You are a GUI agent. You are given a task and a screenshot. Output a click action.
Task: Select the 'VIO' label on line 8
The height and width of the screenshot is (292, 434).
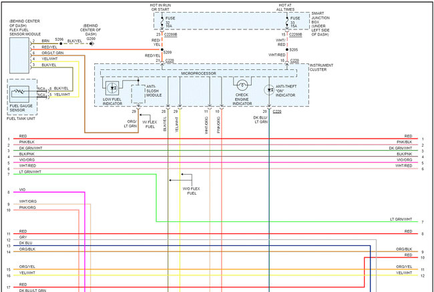click(x=23, y=190)
